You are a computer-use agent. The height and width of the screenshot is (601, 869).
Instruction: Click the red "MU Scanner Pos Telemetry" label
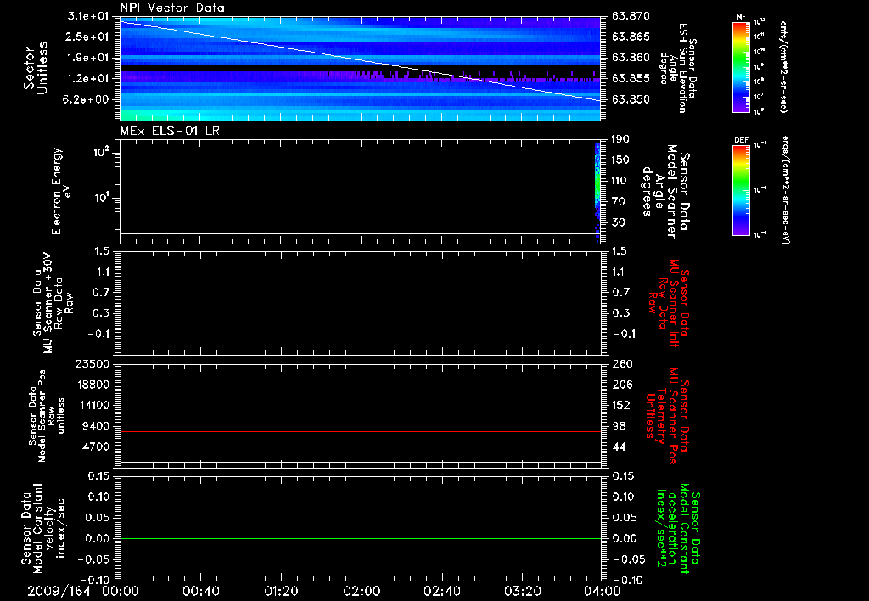(x=668, y=416)
